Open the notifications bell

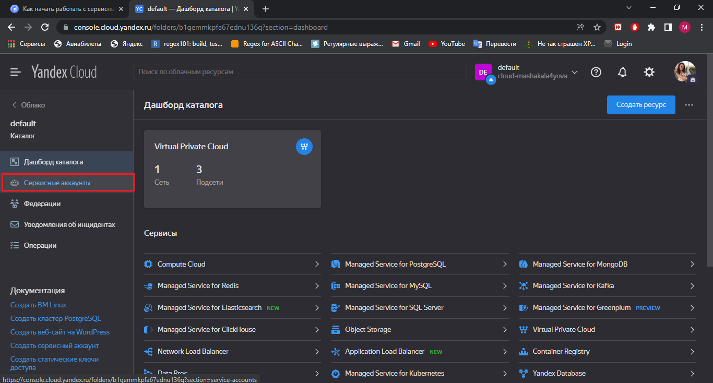point(622,72)
